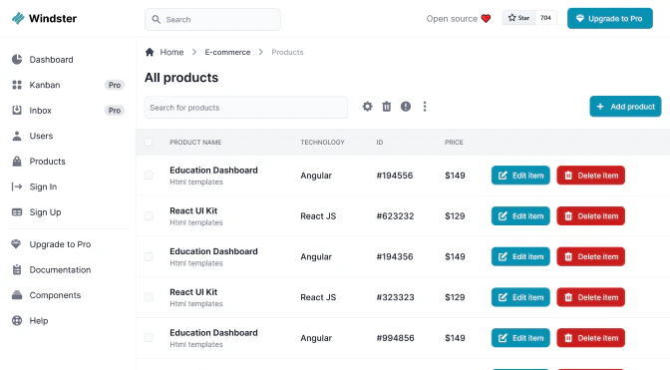This screenshot has height=370, width=670.
Task: Check the box for product #194356
Action: 149,256
